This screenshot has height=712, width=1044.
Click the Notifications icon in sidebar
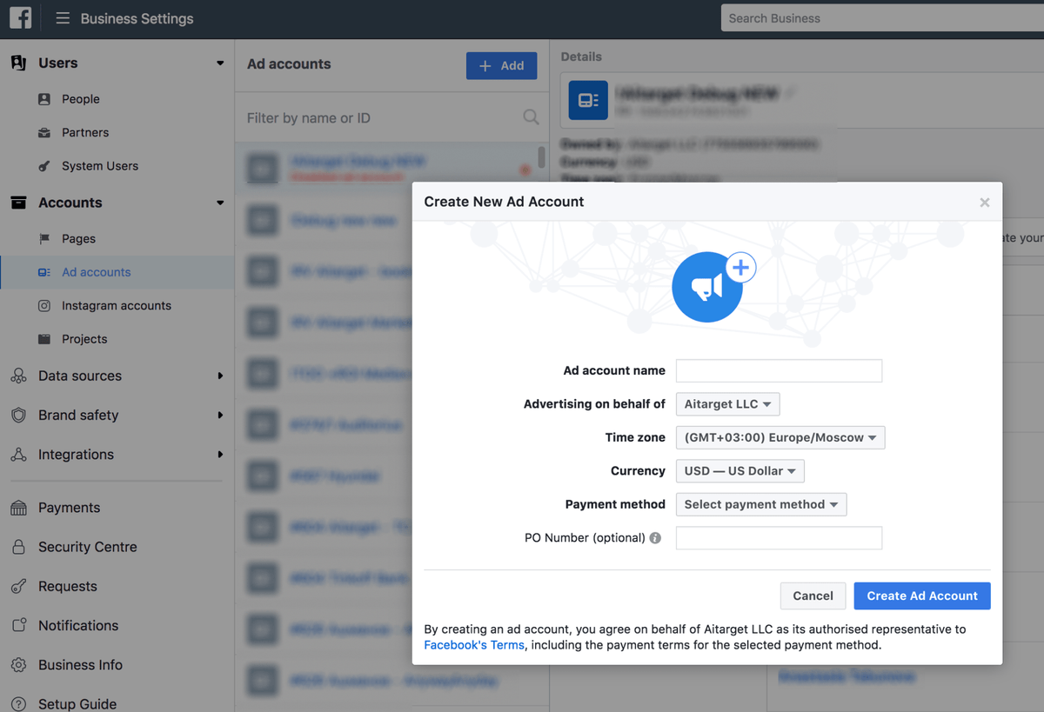(18, 626)
